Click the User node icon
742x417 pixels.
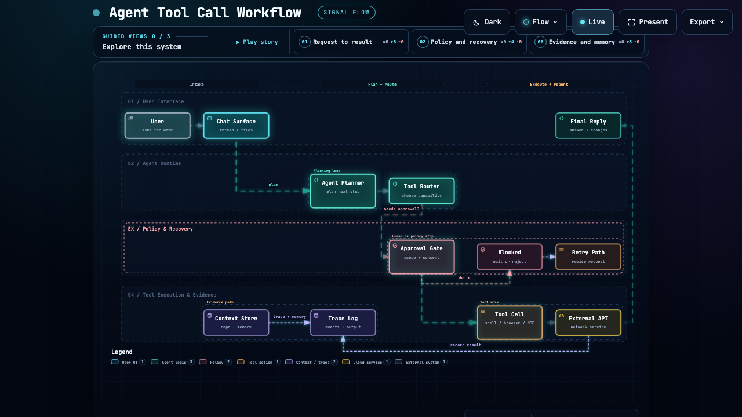coord(130,118)
